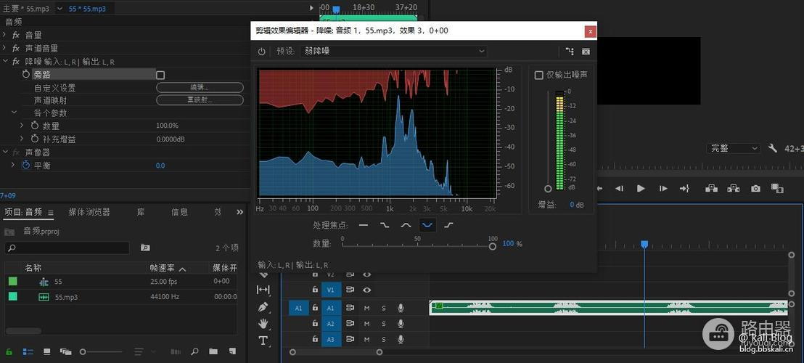Select the Type tool
Screen dimensions: 804x363
click(x=263, y=340)
